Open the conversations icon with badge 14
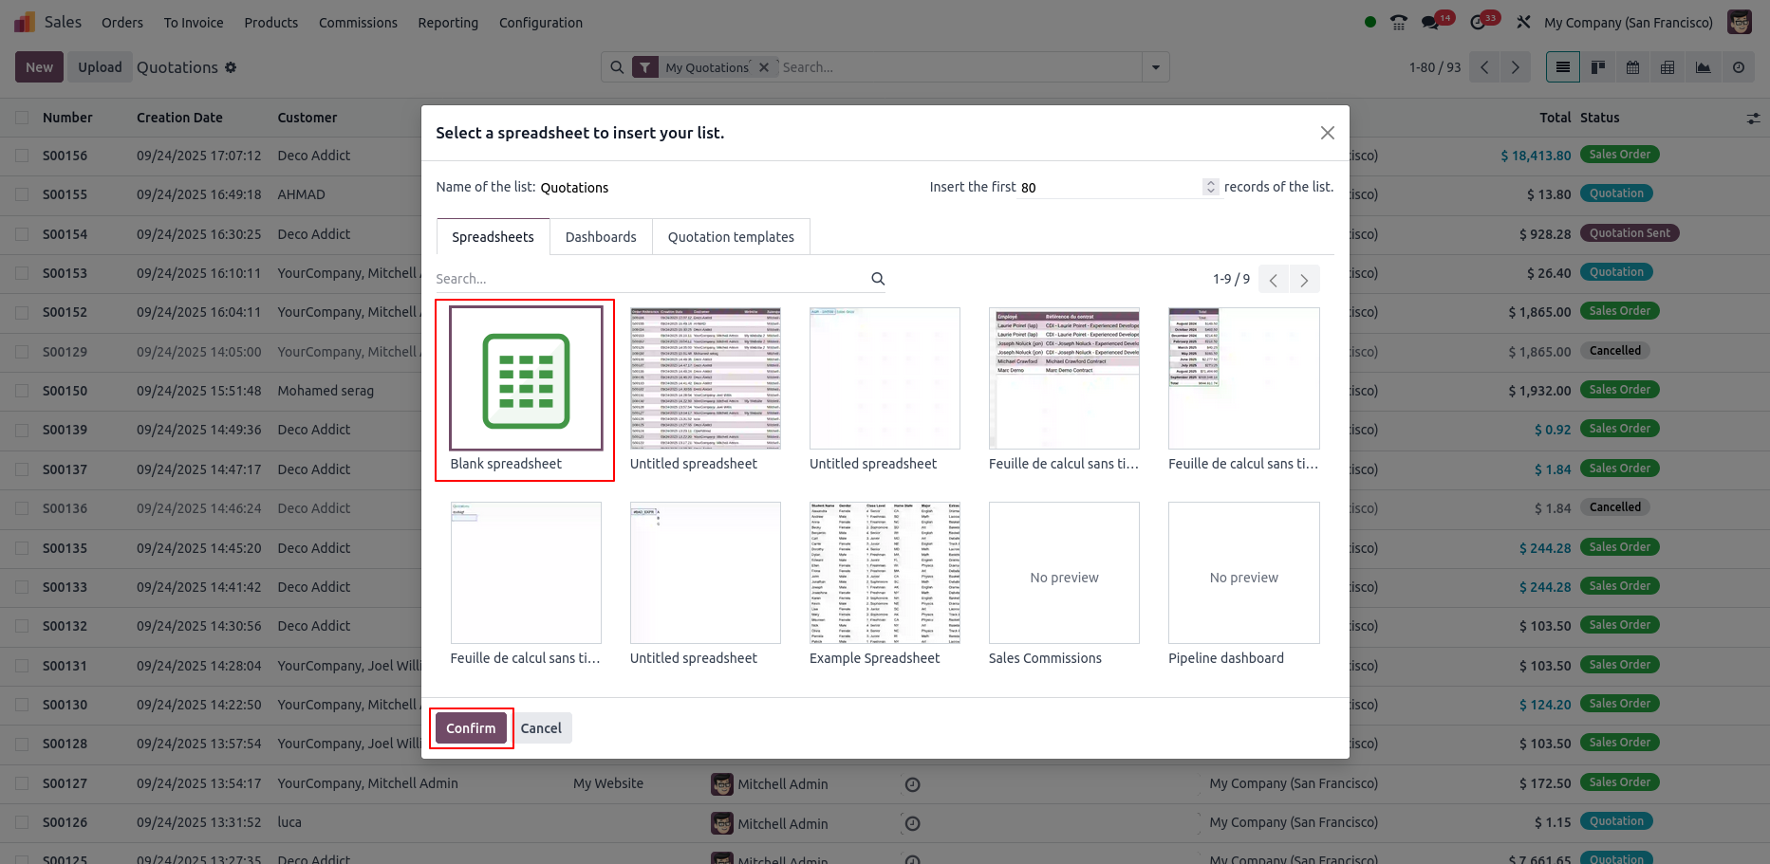Screen dimensions: 1770x864 [x=1430, y=23]
